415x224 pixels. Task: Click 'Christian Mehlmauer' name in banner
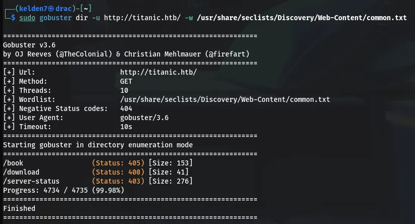click(163, 54)
